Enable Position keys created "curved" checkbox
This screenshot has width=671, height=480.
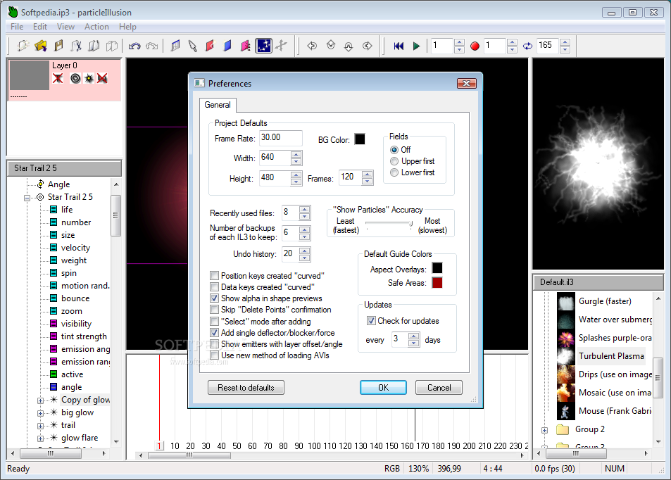pos(215,276)
